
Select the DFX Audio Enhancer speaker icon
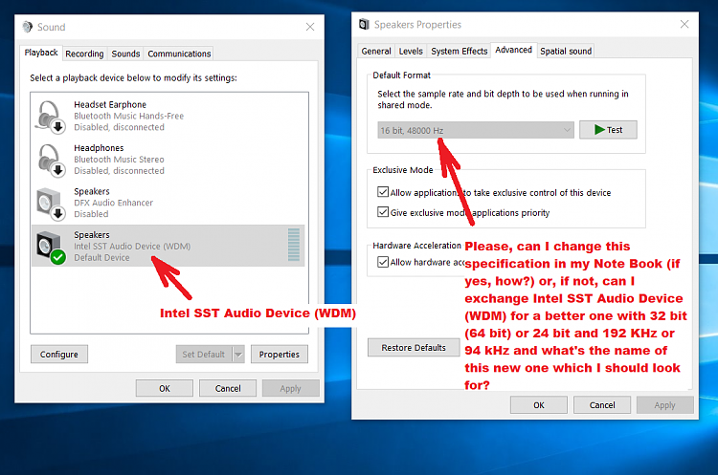coord(50,204)
